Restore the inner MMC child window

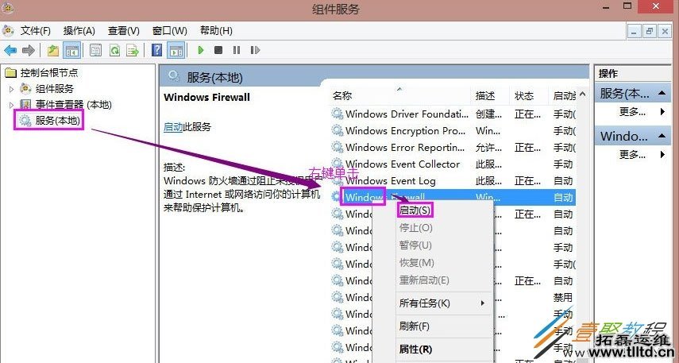pyautogui.click(x=649, y=31)
